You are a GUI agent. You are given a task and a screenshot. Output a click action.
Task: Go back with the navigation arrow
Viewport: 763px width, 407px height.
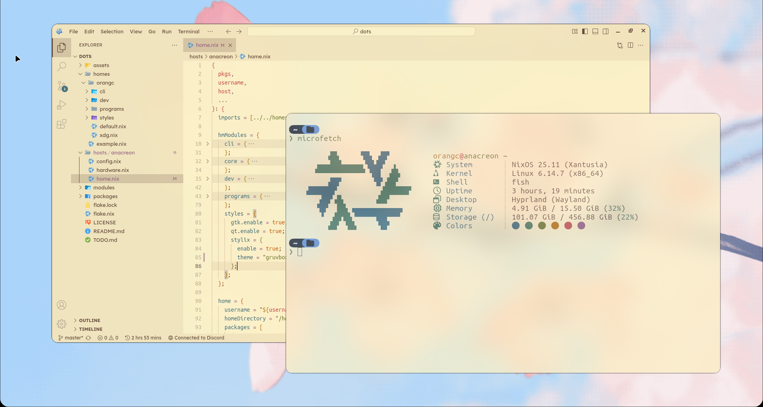(229, 31)
